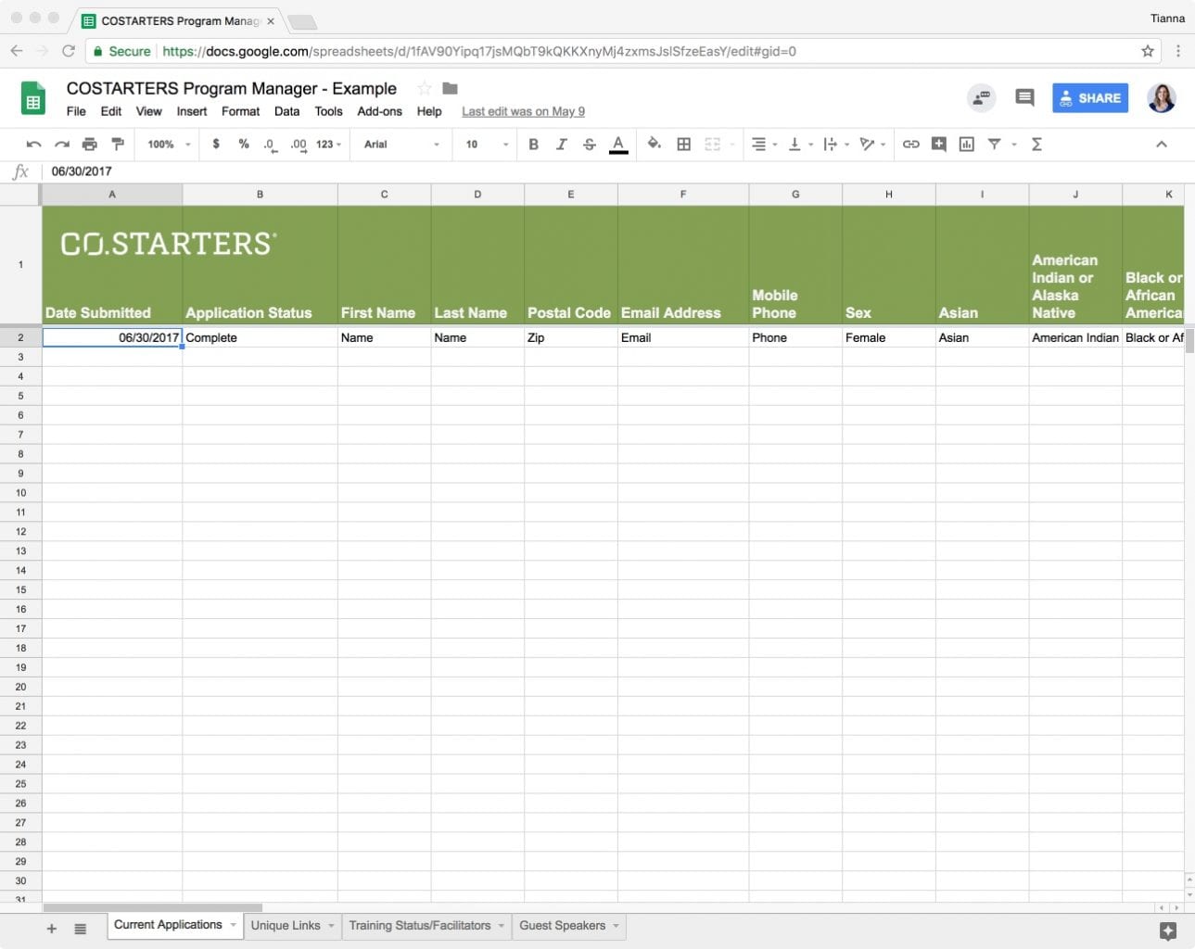Screen dimensions: 1195x949
Task: Open the text color picker
Action: pos(618,145)
